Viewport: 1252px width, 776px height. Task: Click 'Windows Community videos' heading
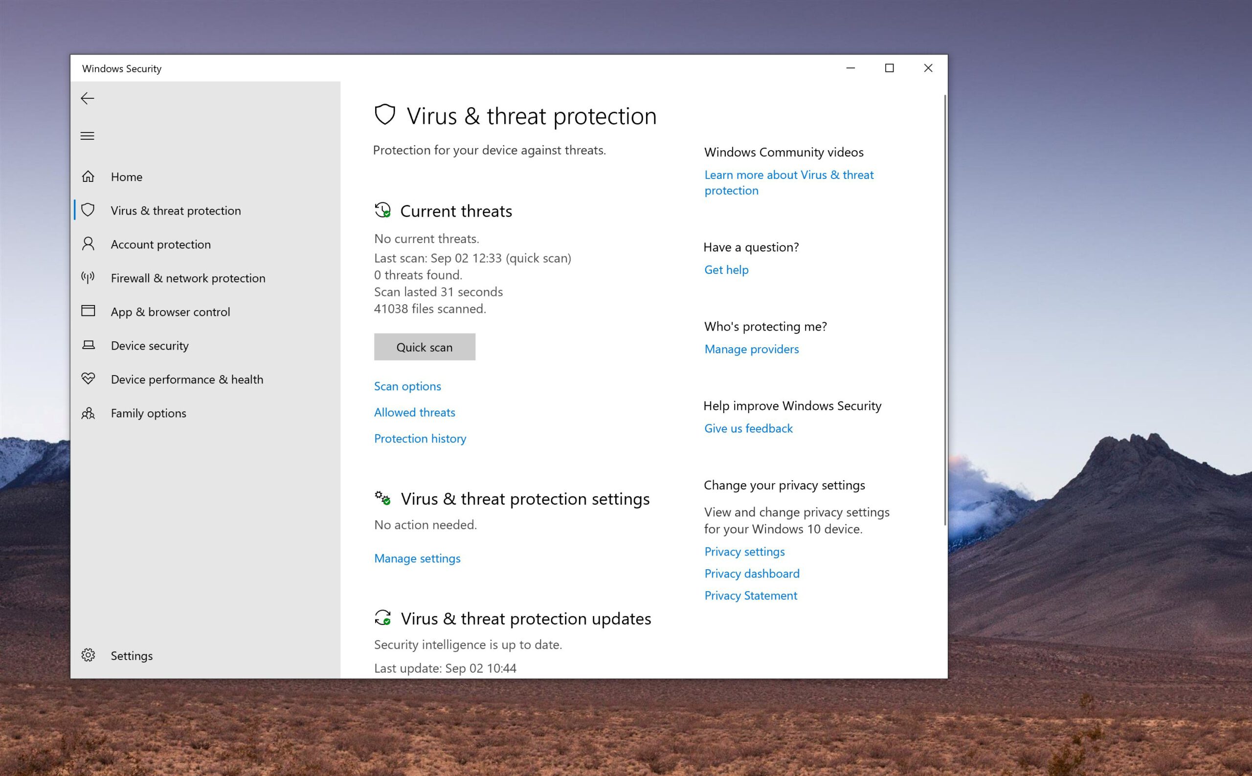pos(784,153)
